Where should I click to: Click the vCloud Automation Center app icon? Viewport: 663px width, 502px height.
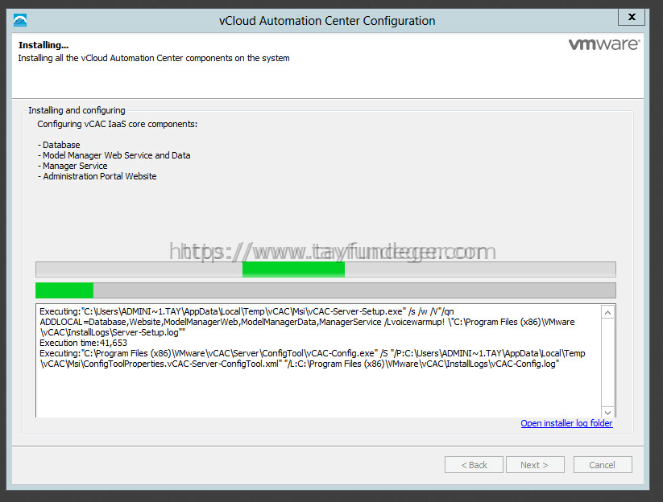pos(20,20)
